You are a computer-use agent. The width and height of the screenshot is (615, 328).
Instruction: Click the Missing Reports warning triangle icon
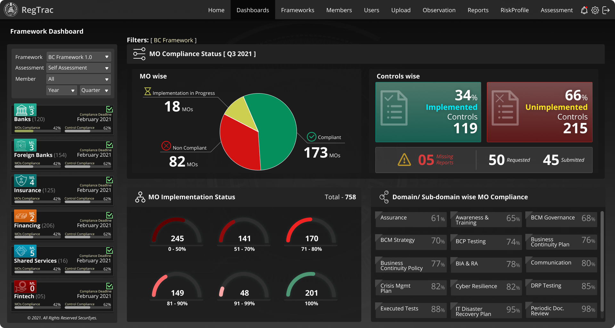(404, 160)
